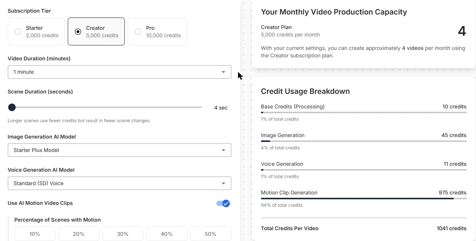
Task: Select the Starter 2,000 credits tier
Action: click(x=36, y=32)
